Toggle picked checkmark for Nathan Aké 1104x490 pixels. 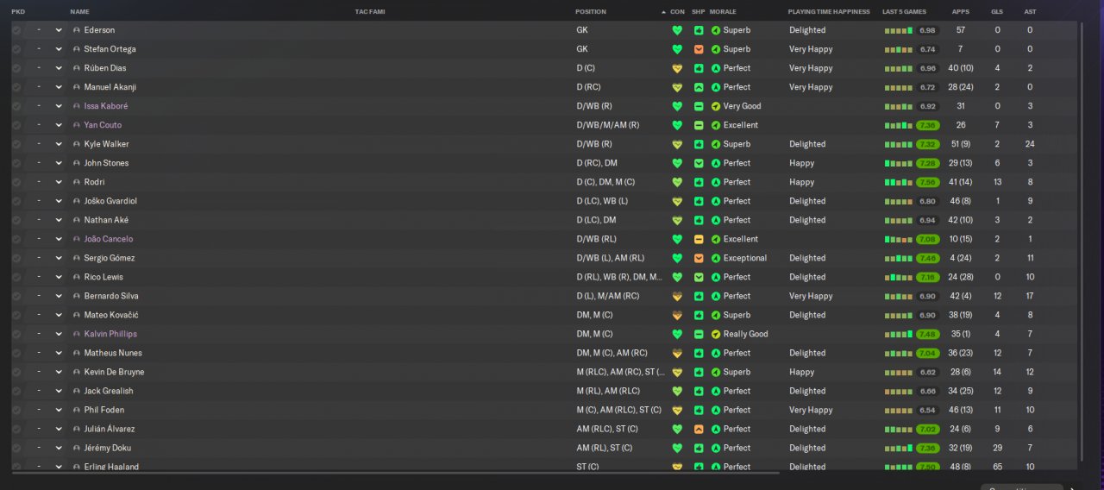coord(16,220)
